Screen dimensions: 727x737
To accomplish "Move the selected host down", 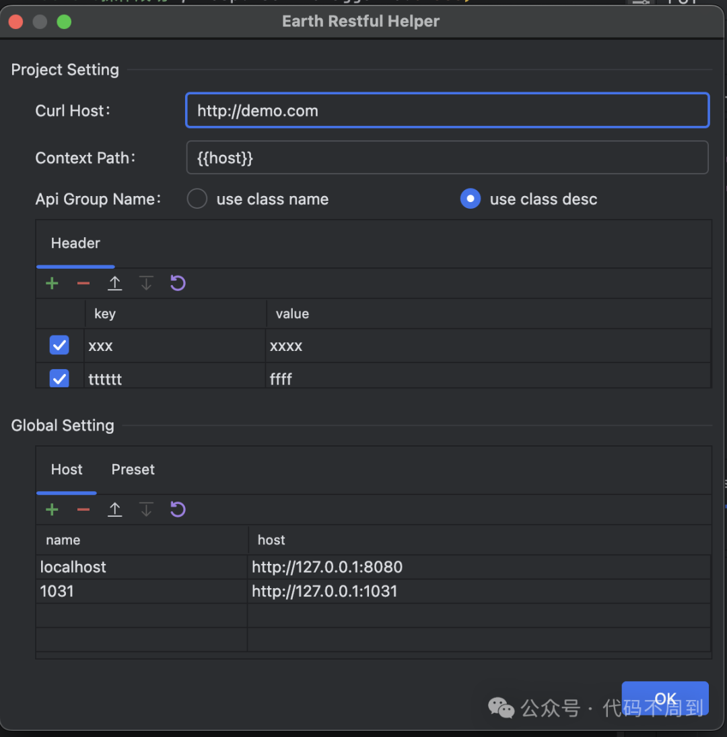I will pyautogui.click(x=146, y=509).
